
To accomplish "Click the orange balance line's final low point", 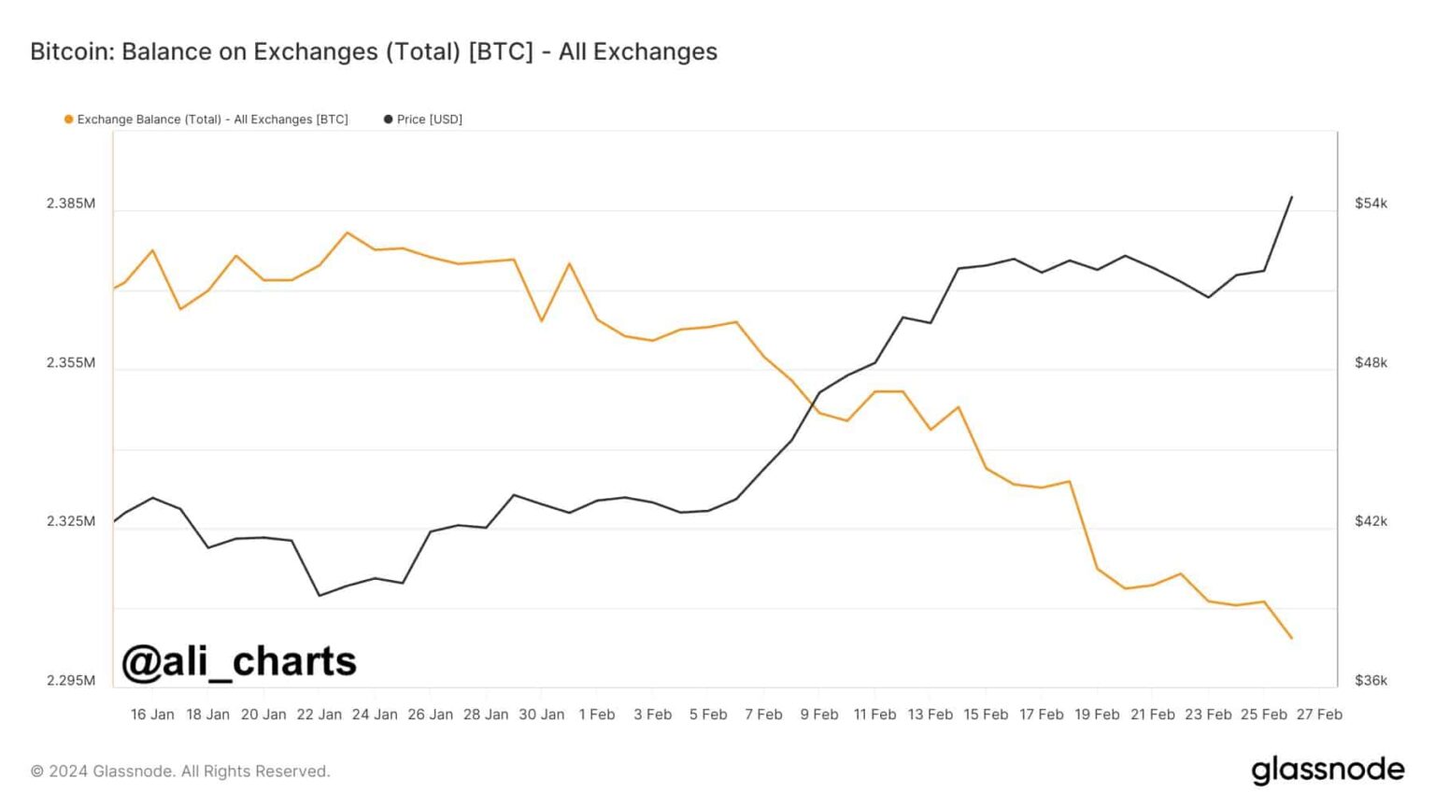I will click(x=1292, y=639).
